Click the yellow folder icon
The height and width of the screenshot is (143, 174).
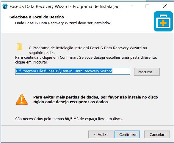coord(20,47)
